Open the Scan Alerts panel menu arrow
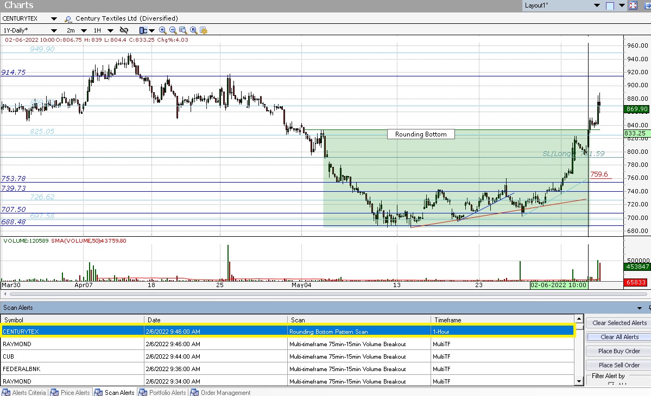Viewport: 651px width, 396px height. click(x=640, y=308)
